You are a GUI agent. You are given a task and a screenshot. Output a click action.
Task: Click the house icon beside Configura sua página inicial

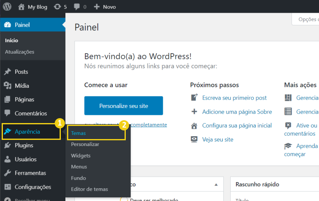(194, 126)
